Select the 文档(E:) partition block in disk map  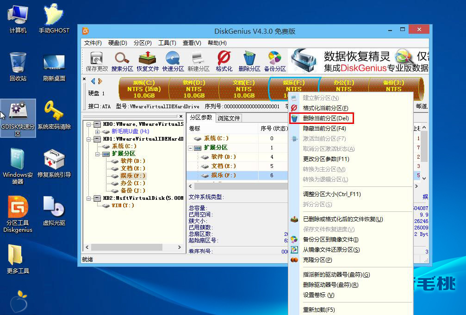pyautogui.click(x=244, y=89)
